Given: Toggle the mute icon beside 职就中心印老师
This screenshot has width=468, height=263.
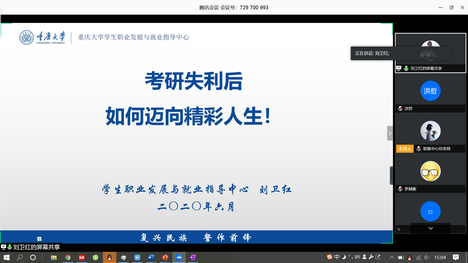Looking at the screenshot, I should [419, 149].
